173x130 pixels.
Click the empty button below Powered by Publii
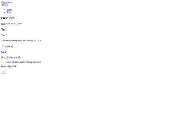[4, 72]
